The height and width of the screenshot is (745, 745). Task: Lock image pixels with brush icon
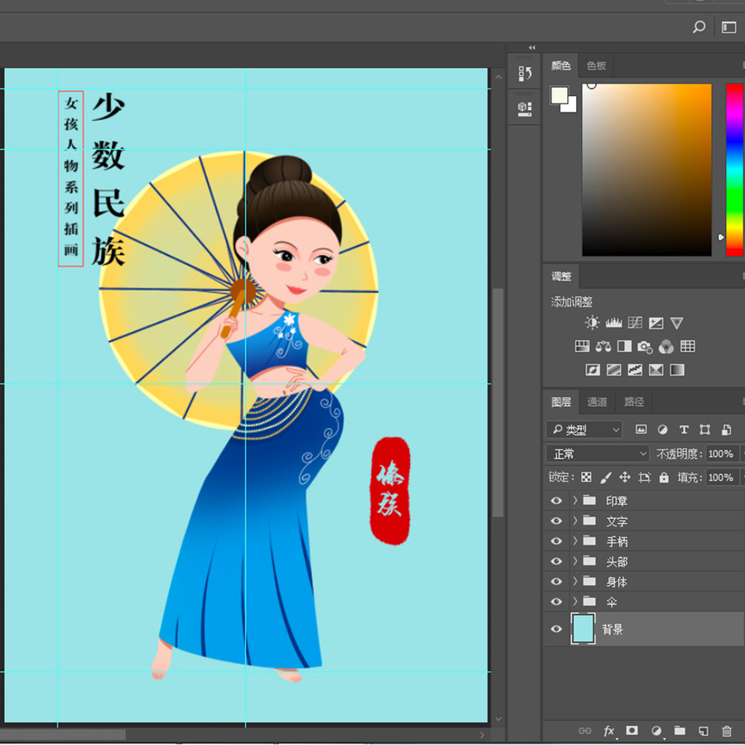pos(605,477)
